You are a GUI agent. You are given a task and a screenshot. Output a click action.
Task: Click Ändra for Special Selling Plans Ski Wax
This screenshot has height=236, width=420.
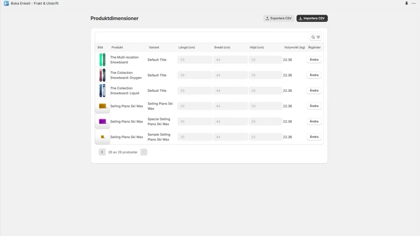[x=314, y=122]
